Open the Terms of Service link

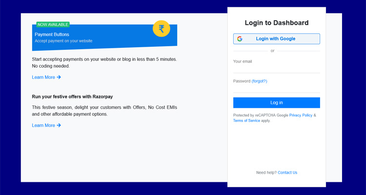(246, 120)
